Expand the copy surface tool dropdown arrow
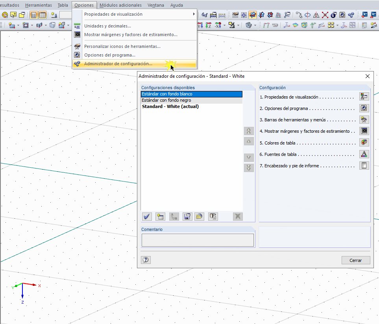 click(x=68, y=25)
